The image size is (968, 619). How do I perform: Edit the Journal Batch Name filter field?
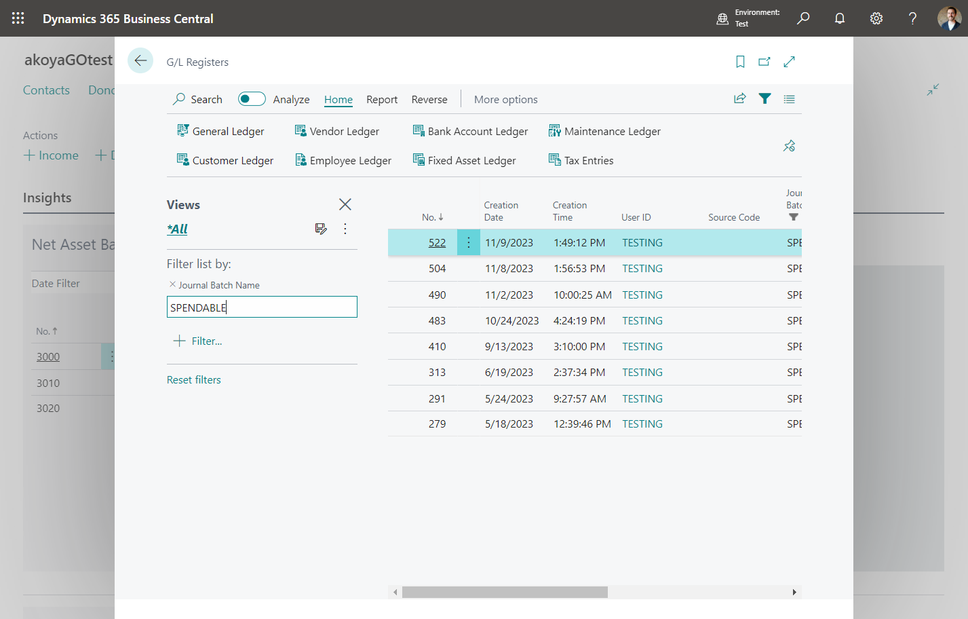(262, 307)
